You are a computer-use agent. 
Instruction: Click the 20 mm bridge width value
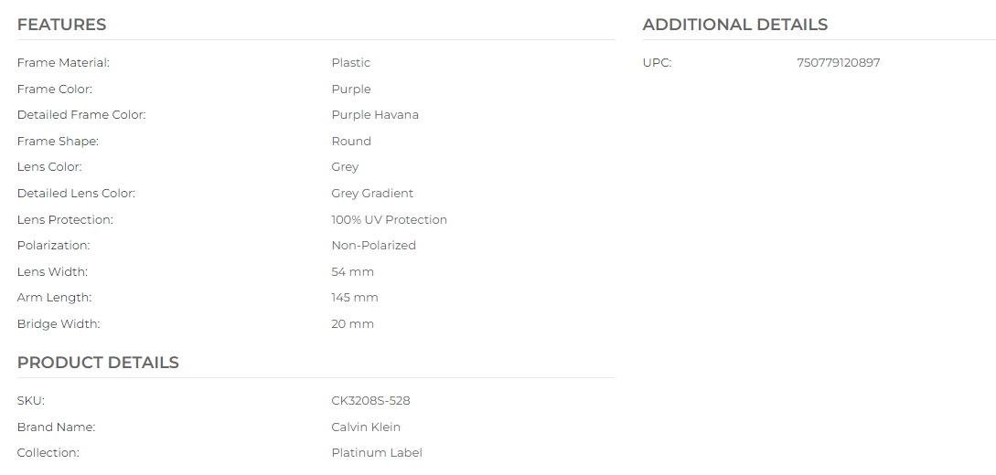click(x=352, y=324)
